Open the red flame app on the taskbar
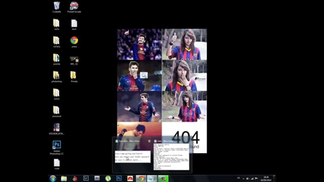The width and height of the screenshot is (324, 182). coord(75,178)
